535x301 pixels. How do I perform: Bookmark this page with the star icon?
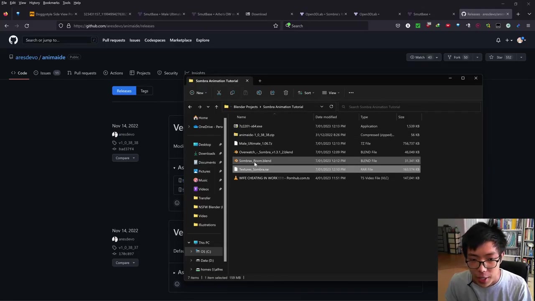(275, 26)
